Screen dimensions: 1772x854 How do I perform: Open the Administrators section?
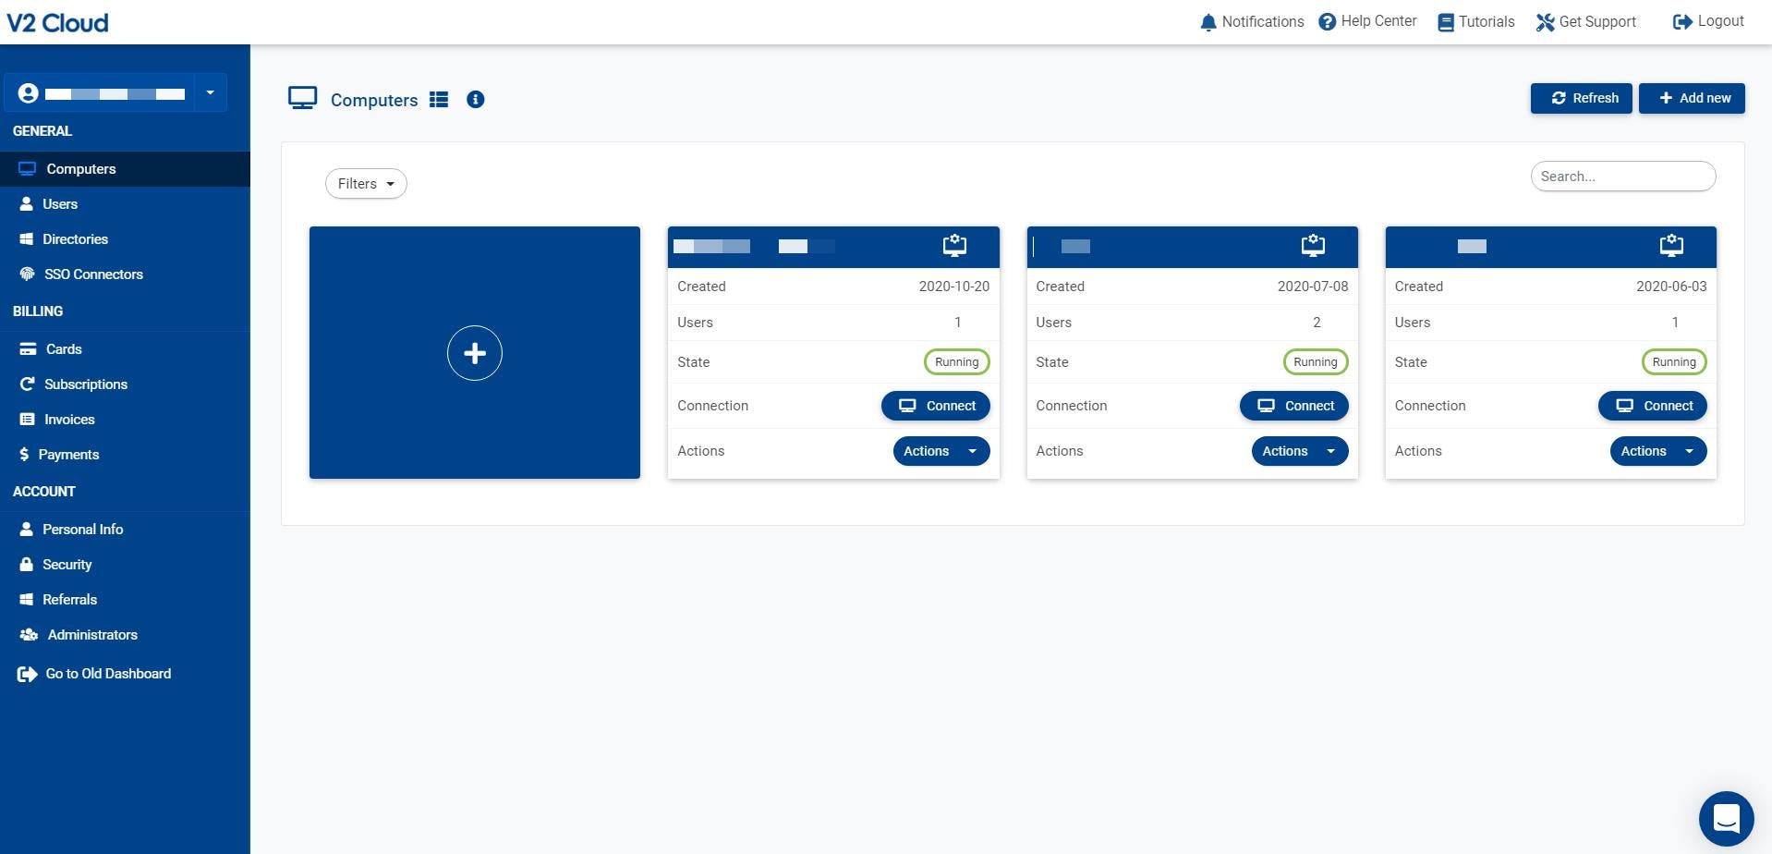click(91, 635)
